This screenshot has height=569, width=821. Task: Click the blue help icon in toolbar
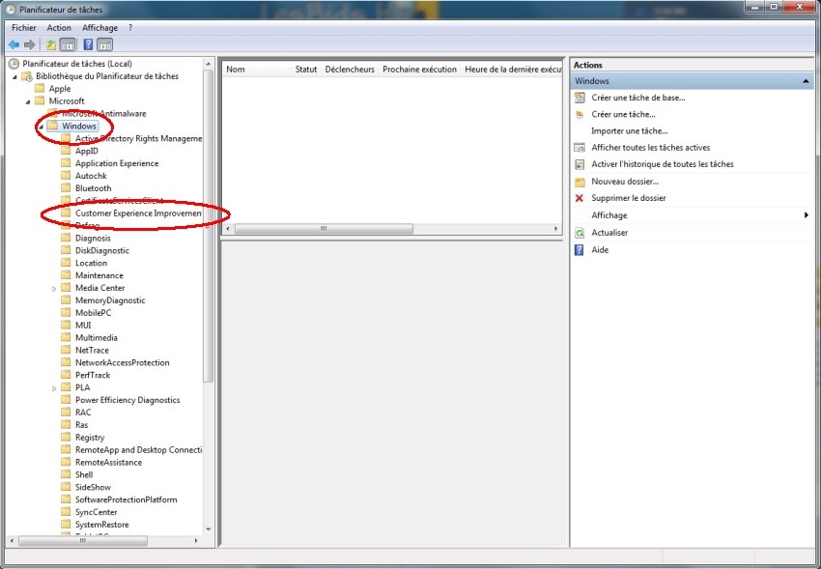click(x=88, y=44)
